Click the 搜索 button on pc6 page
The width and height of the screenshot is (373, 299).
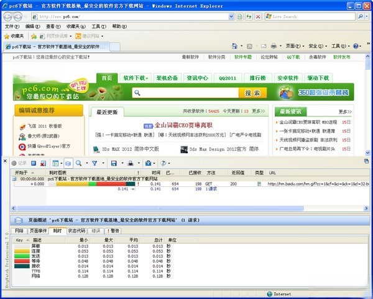(x=252, y=93)
